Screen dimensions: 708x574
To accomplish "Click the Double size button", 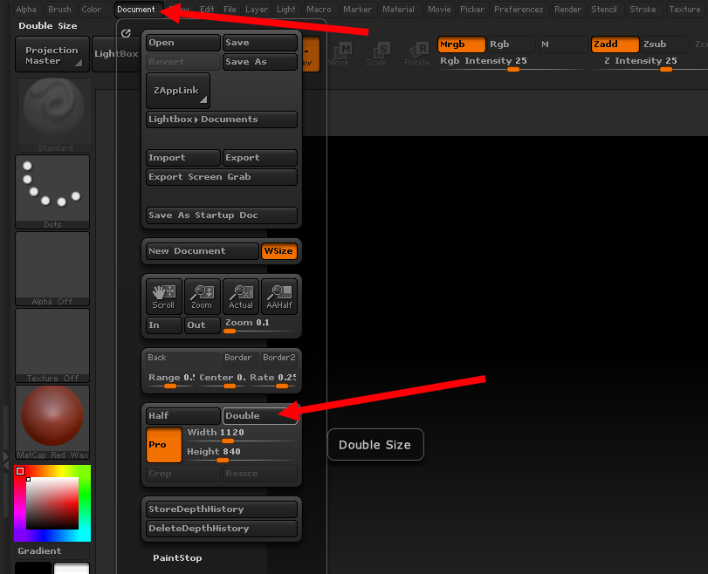I will [260, 415].
